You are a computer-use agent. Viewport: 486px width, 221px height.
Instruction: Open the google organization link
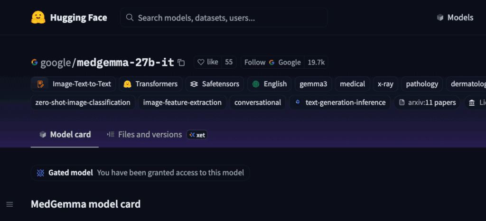[x=56, y=63]
